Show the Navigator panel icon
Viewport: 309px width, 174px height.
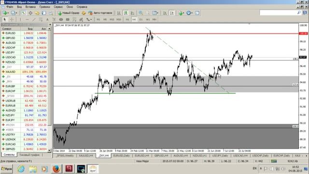[37, 13]
